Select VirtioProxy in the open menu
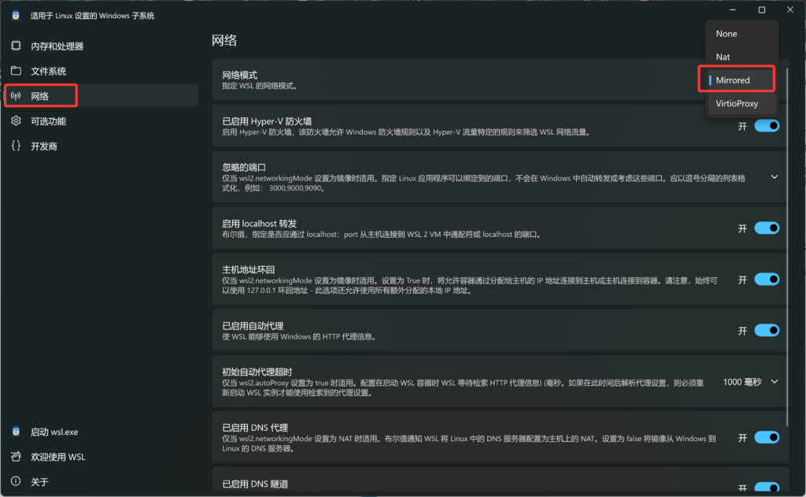Screen dimensions: 806x497 737,103
